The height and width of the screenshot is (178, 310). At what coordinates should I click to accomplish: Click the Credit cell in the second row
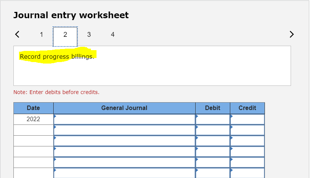click(247, 130)
